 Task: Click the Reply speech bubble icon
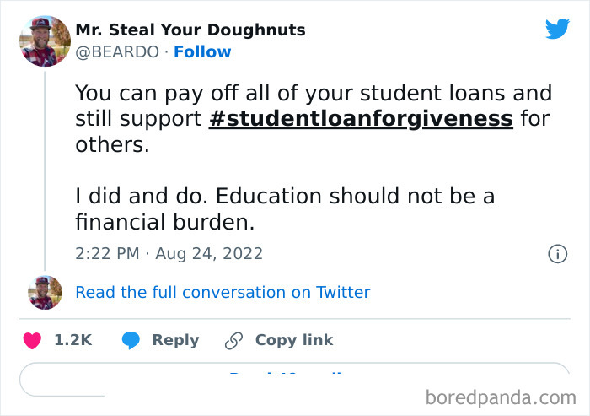point(131,340)
